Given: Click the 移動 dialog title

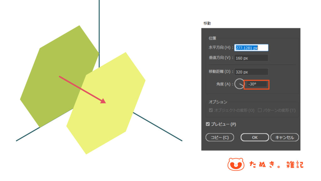Looking at the screenshot, I should point(207,23).
